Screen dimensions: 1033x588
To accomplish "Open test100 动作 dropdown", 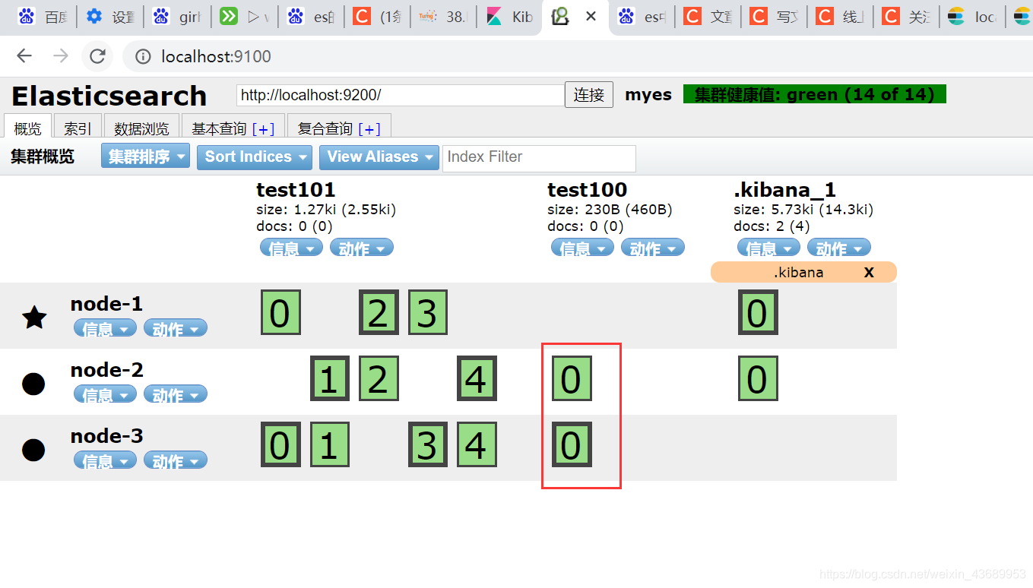I will coord(653,248).
